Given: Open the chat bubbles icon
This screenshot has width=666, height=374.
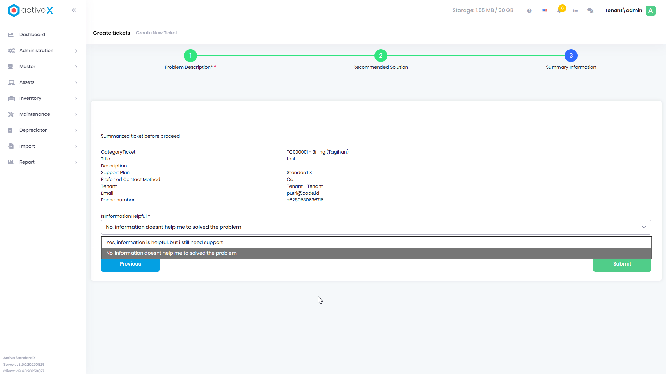Looking at the screenshot, I should tap(590, 11).
